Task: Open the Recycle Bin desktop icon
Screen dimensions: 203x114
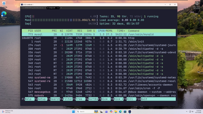Action: click(4, 4)
